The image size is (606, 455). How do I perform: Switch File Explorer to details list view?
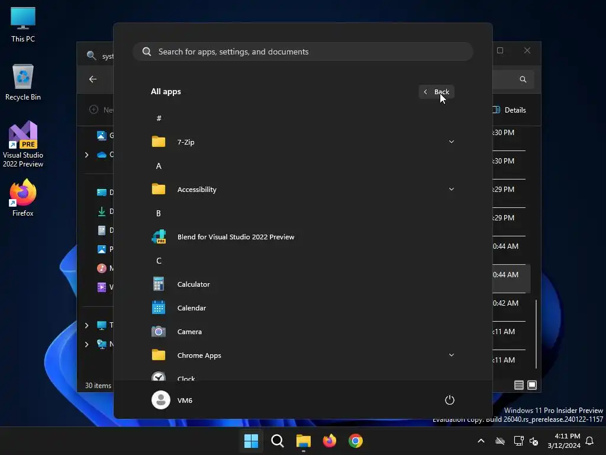[x=518, y=385]
